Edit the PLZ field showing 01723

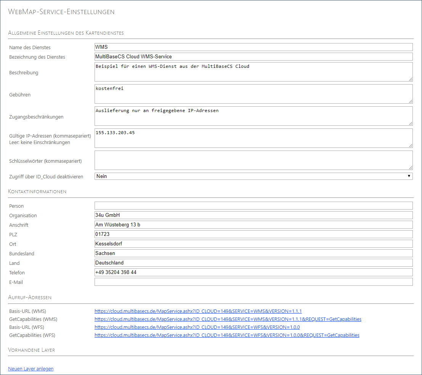253,234
